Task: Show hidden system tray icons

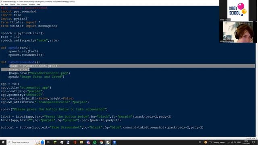Action: coord(229,142)
